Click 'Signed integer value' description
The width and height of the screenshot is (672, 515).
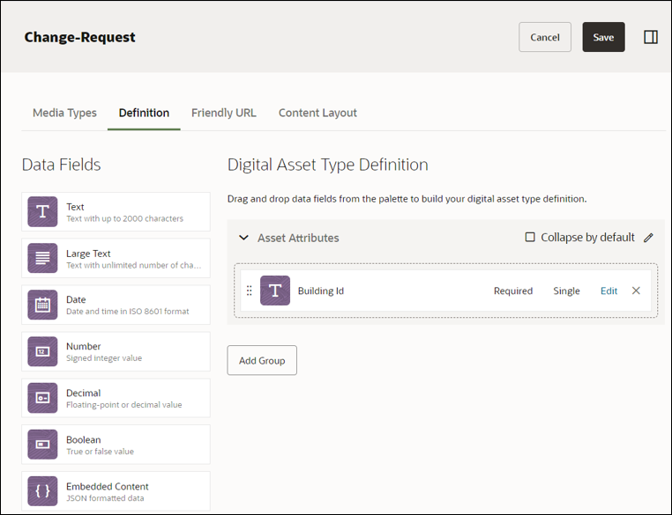(x=104, y=358)
